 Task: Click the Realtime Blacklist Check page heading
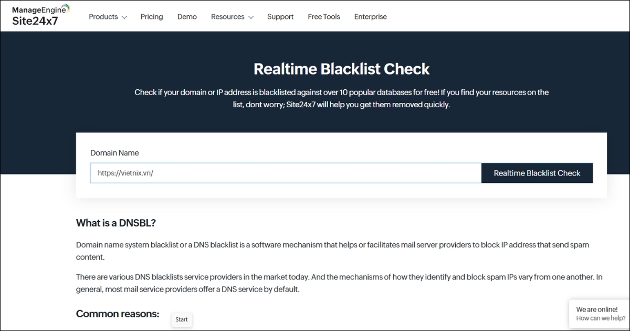coord(341,69)
